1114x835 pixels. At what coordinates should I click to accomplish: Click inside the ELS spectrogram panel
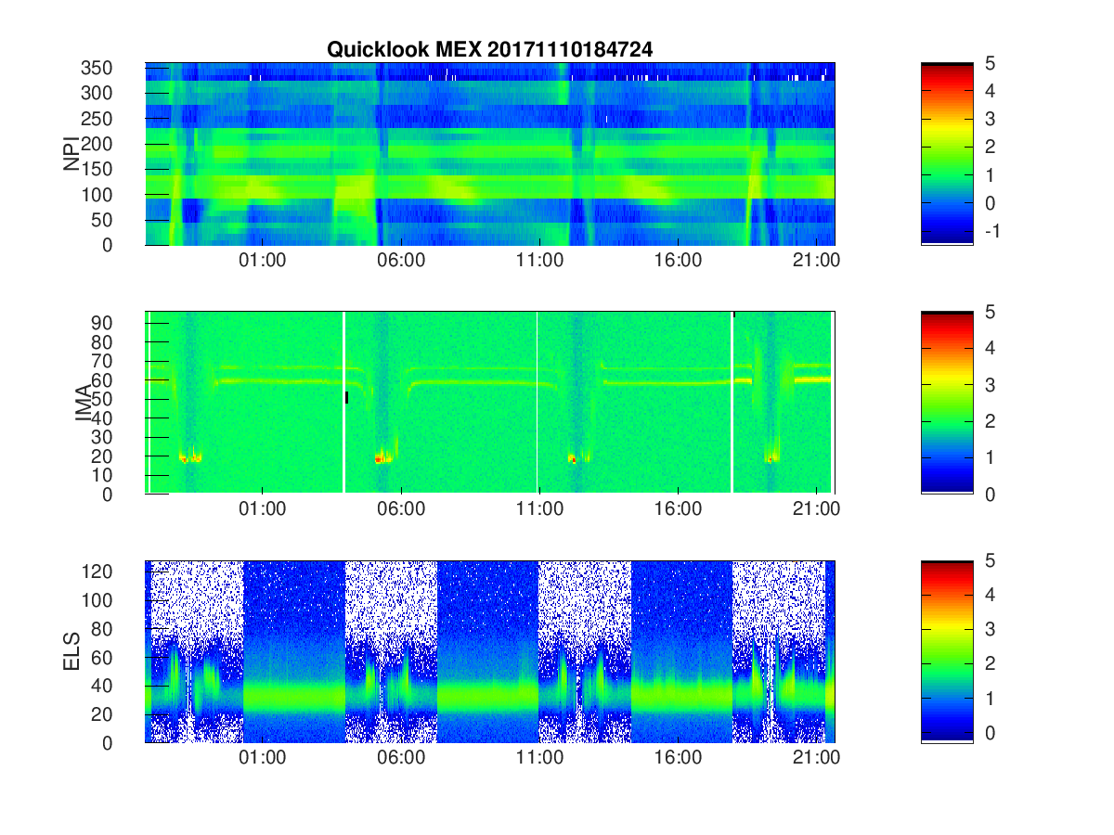click(x=490, y=652)
